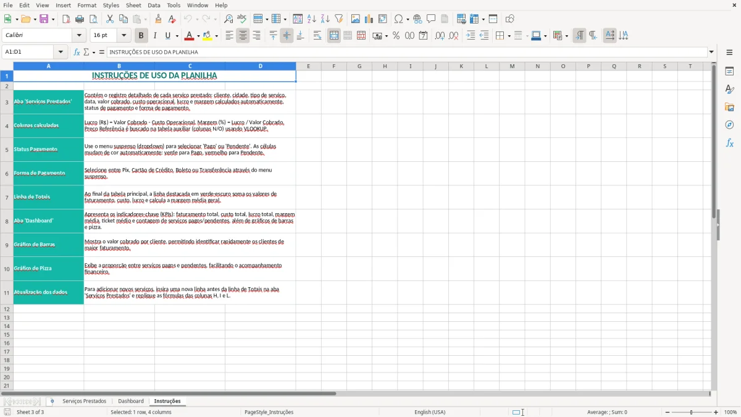Toggle Bold formatting
This screenshot has height=417, width=741.
(141, 36)
